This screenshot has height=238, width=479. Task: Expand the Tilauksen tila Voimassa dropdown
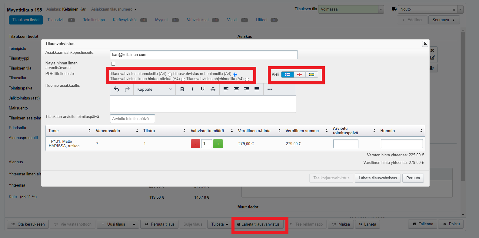[381, 9]
